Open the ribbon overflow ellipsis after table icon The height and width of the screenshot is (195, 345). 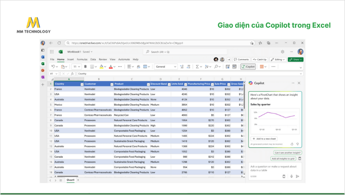tap(273, 66)
